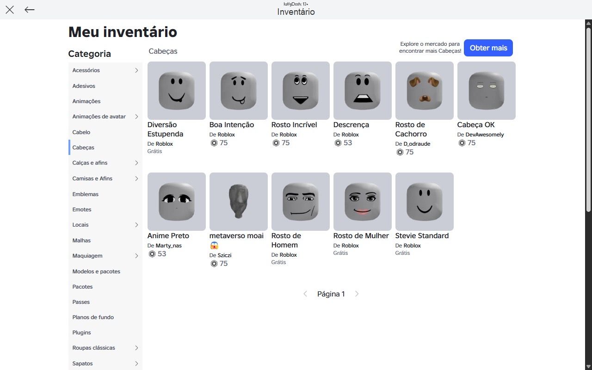This screenshot has width=592, height=370.
Task: Expand the Roupas clássicas chevron
Action: [x=136, y=348]
